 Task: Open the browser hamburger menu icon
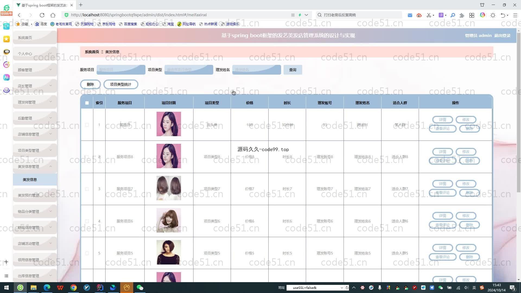pos(515,15)
